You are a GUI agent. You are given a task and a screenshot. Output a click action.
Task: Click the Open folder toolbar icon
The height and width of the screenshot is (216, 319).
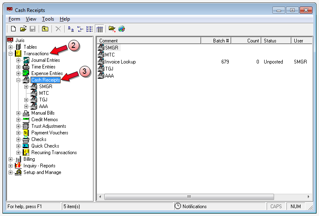pyautogui.click(x=23, y=29)
